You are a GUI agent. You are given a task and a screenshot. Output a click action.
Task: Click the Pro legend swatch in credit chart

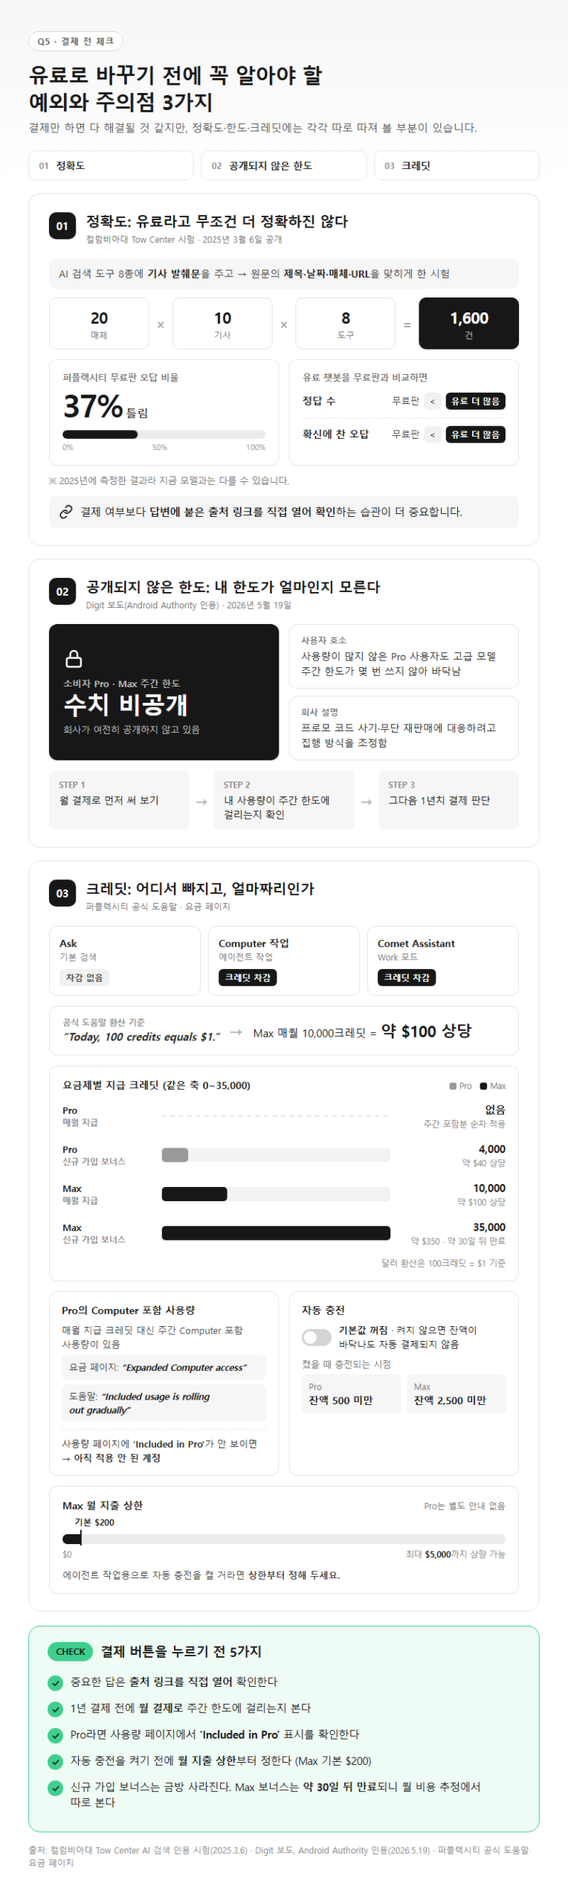(x=453, y=1086)
